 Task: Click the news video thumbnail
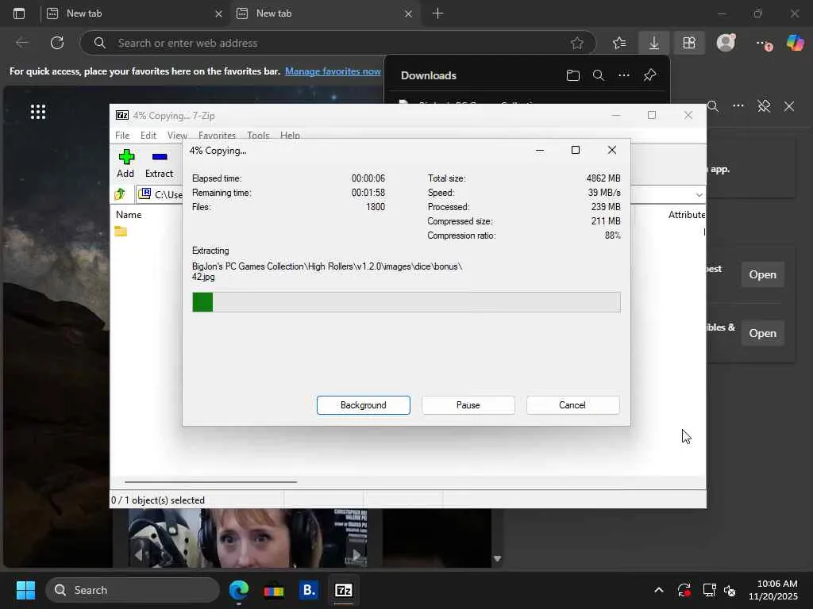pos(248,538)
